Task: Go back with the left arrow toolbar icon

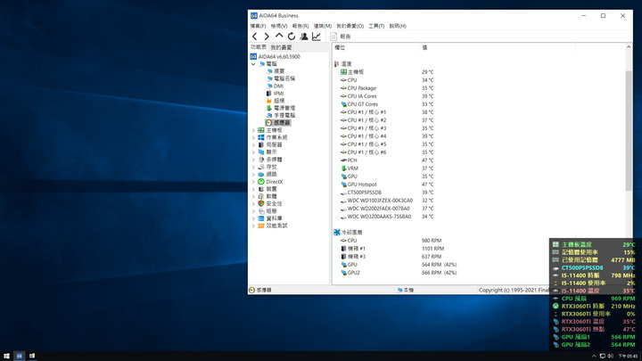Action: coord(255,37)
